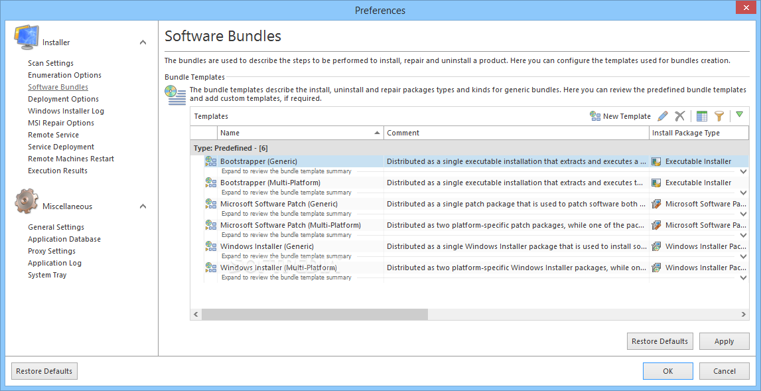Click Executable Installer icon in Bootstrapper (Multi-Platform) row
The image size is (761, 391).
tap(657, 183)
